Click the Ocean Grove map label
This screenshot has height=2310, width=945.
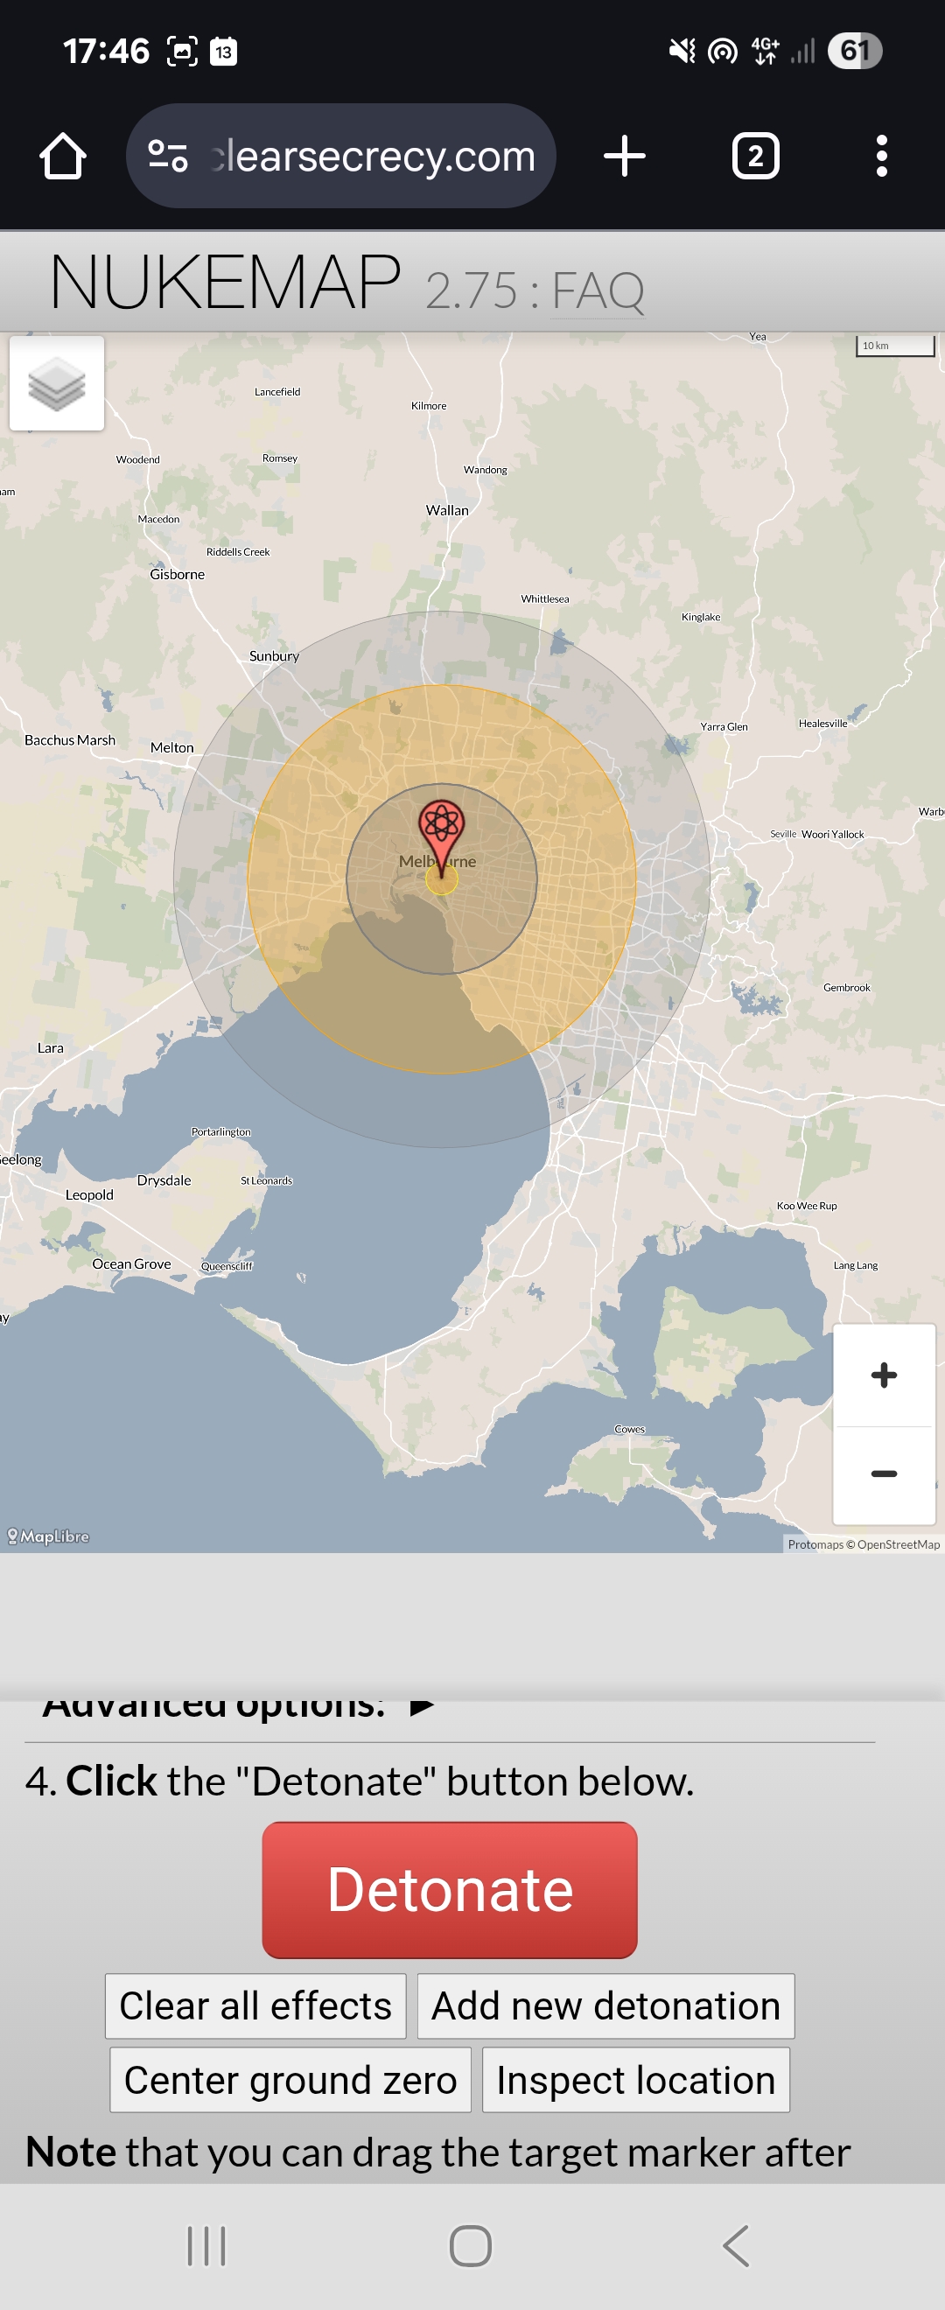point(132,1263)
